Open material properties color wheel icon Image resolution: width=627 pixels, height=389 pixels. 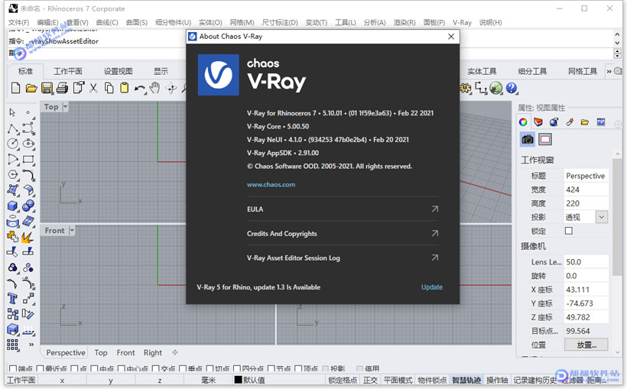pos(523,122)
